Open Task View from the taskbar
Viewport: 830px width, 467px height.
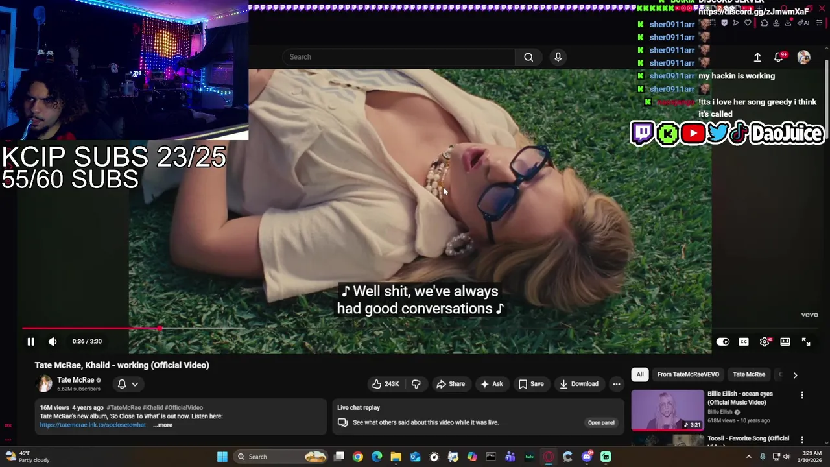click(x=338, y=457)
